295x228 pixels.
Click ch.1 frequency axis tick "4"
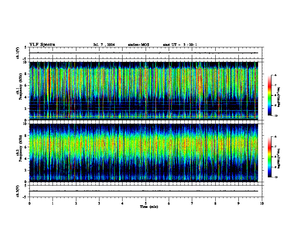[26, 97]
